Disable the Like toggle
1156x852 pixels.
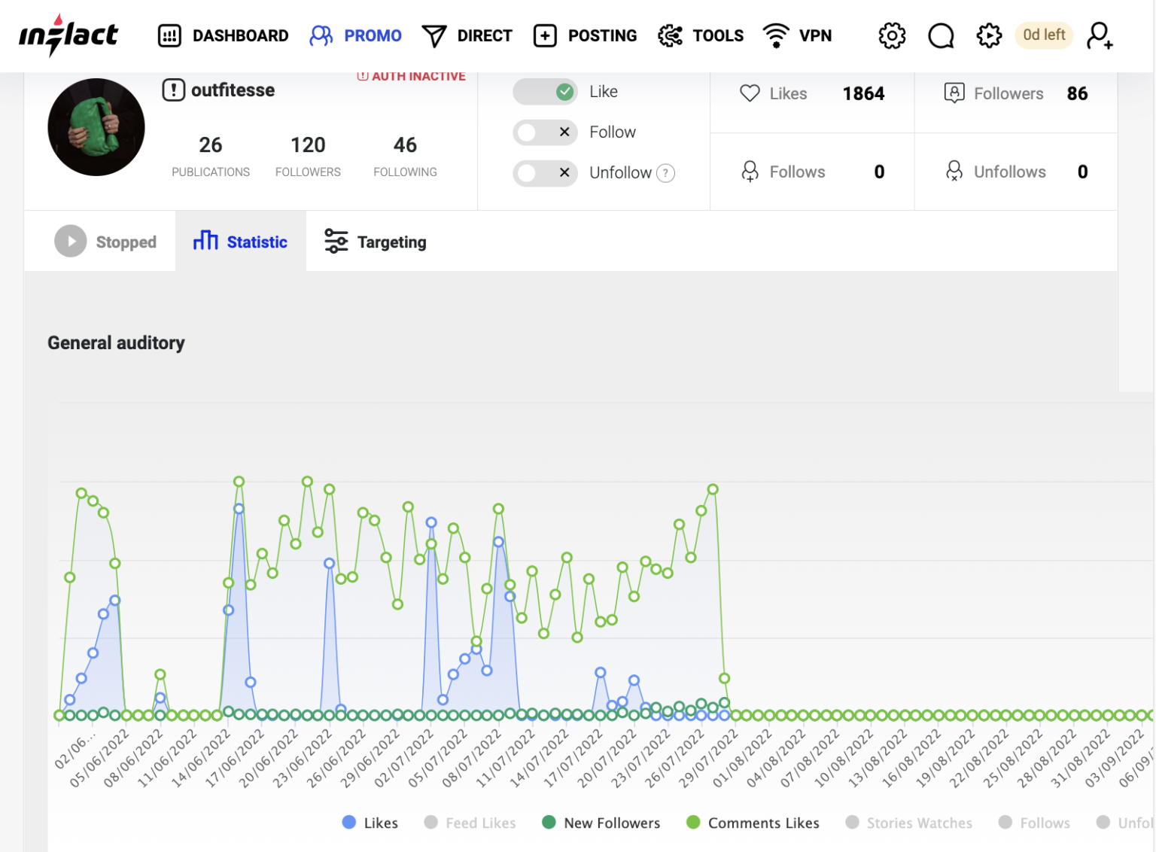545,92
